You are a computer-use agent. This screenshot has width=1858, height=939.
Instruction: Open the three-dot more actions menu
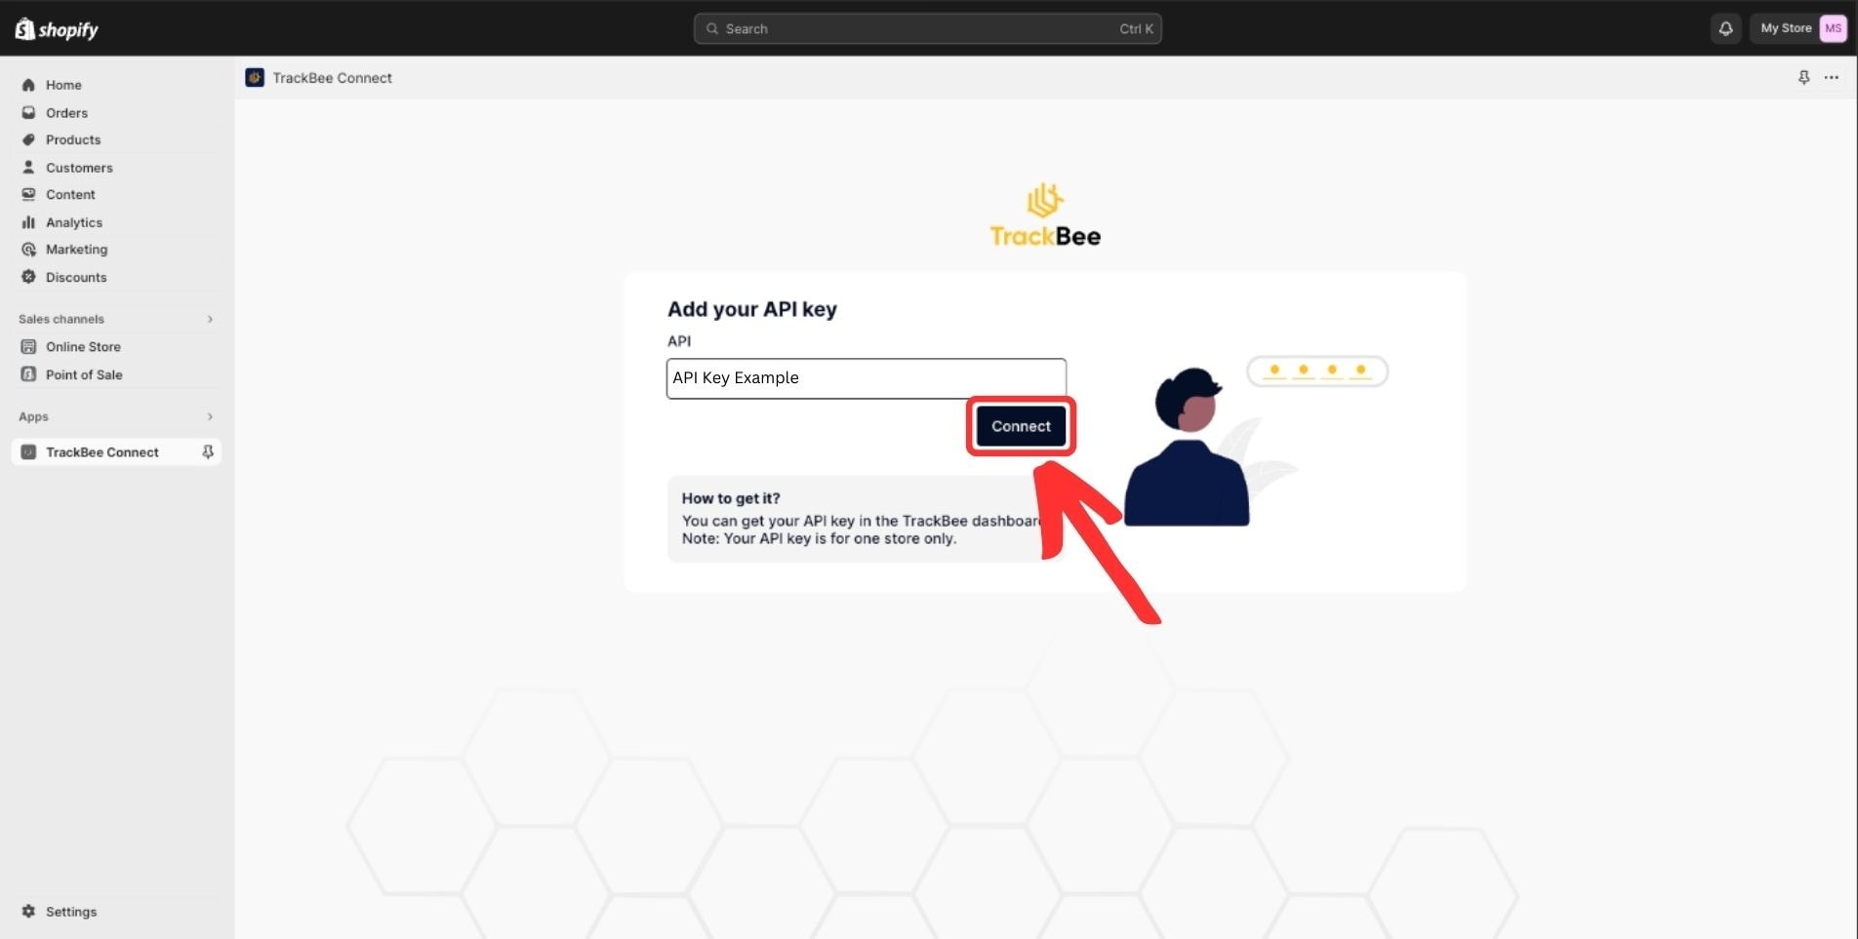[1832, 77]
